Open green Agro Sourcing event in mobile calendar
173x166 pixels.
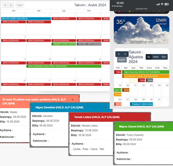[143, 72]
